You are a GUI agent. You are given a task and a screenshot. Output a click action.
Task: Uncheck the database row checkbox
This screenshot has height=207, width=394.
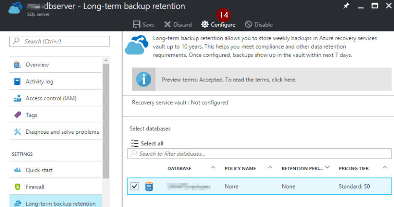(134, 186)
